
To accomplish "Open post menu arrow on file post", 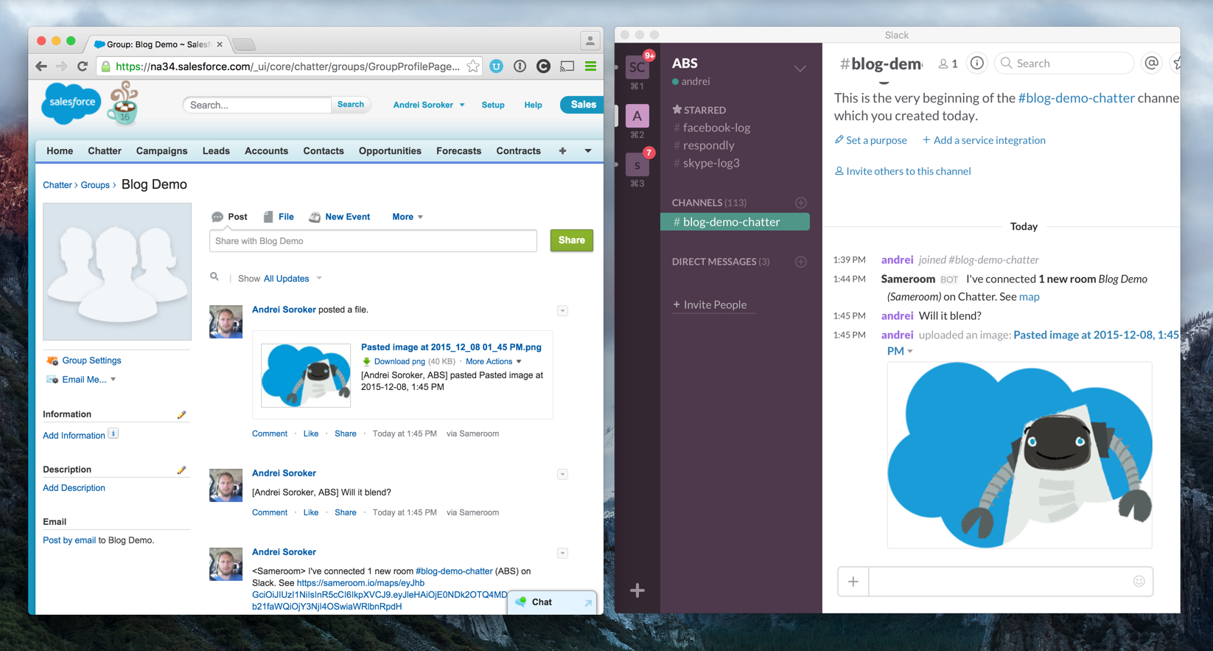I will pyautogui.click(x=562, y=310).
